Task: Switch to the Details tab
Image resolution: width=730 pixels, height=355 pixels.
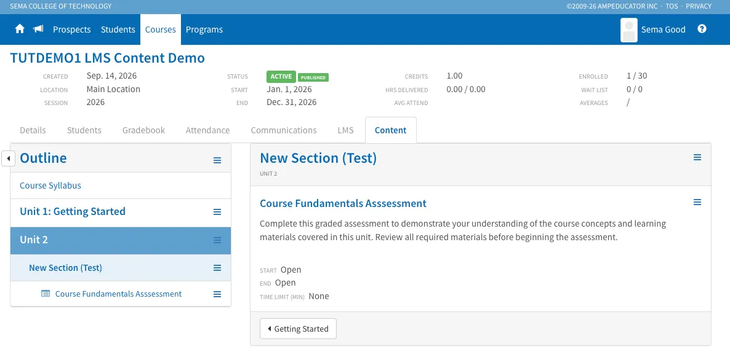Action: pos(33,130)
